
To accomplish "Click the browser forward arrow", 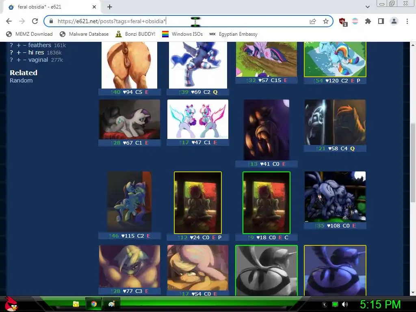I will 22,21.
